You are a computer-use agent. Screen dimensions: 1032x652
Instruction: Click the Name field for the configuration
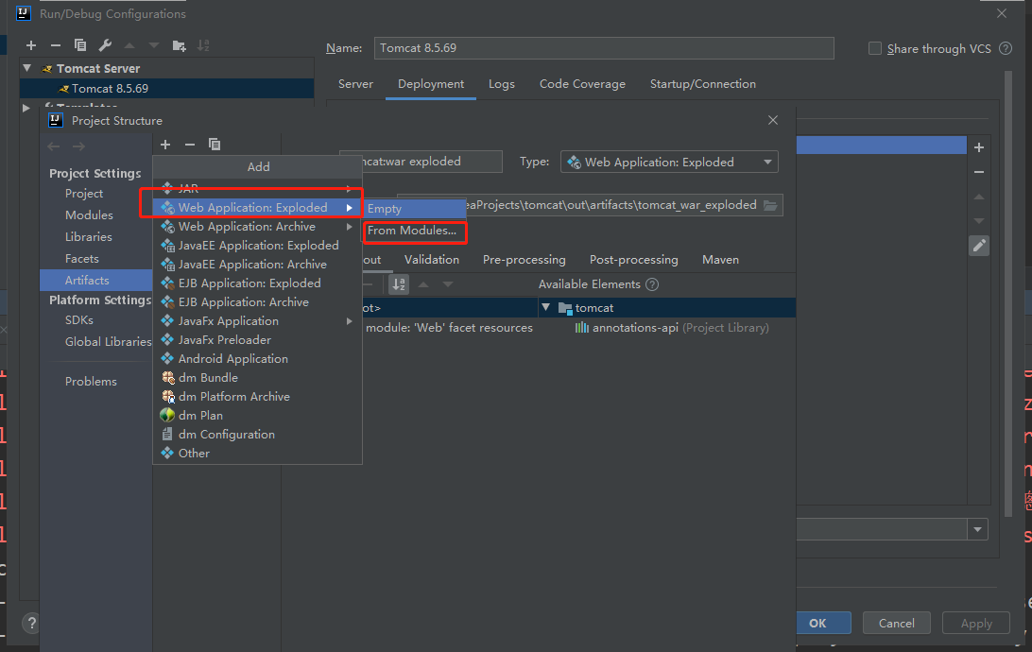click(604, 48)
